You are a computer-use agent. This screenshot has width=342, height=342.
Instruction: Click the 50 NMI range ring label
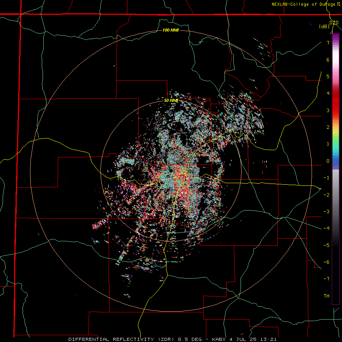(x=171, y=100)
